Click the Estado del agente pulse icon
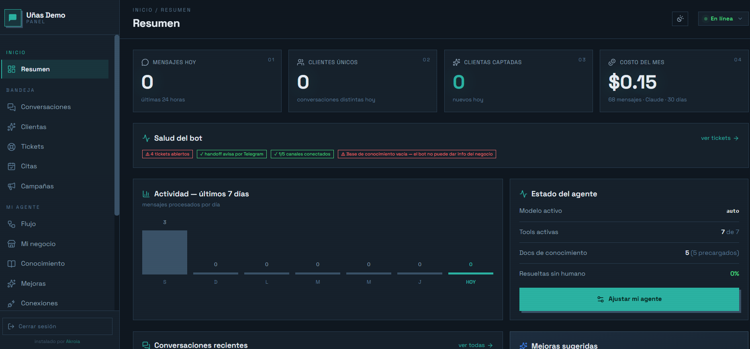The image size is (750, 349). pyautogui.click(x=523, y=194)
